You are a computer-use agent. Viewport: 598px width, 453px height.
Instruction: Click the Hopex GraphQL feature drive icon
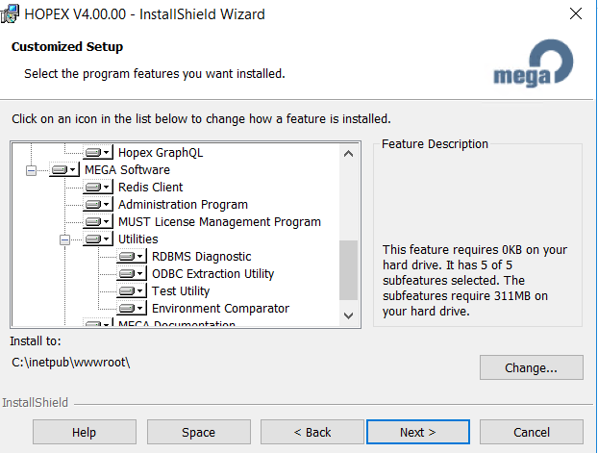(x=97, y=152)
